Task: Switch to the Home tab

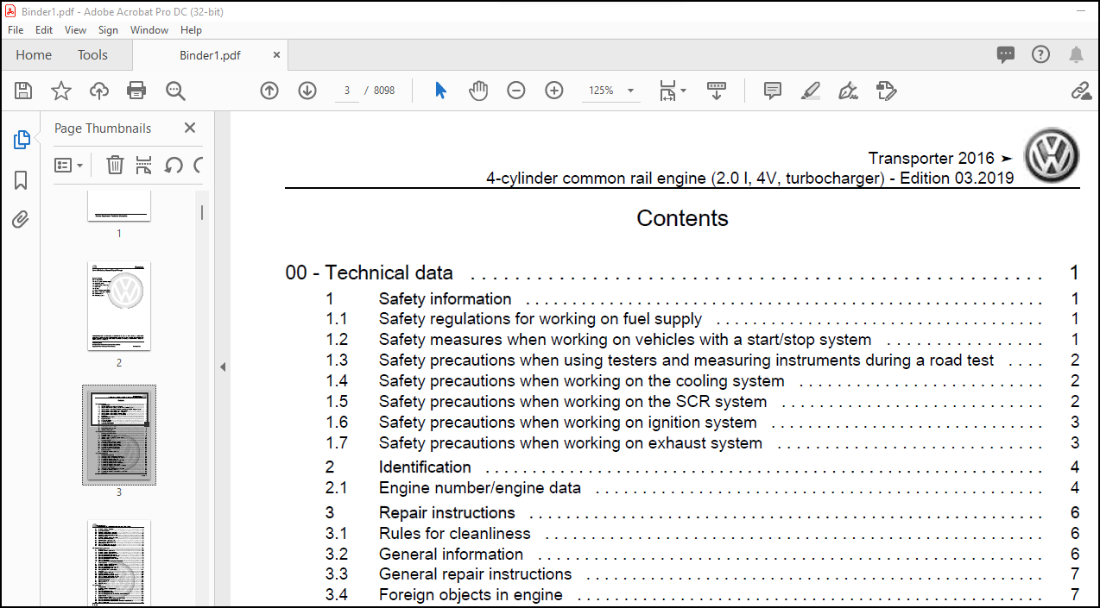Action: tap(34, 55)
